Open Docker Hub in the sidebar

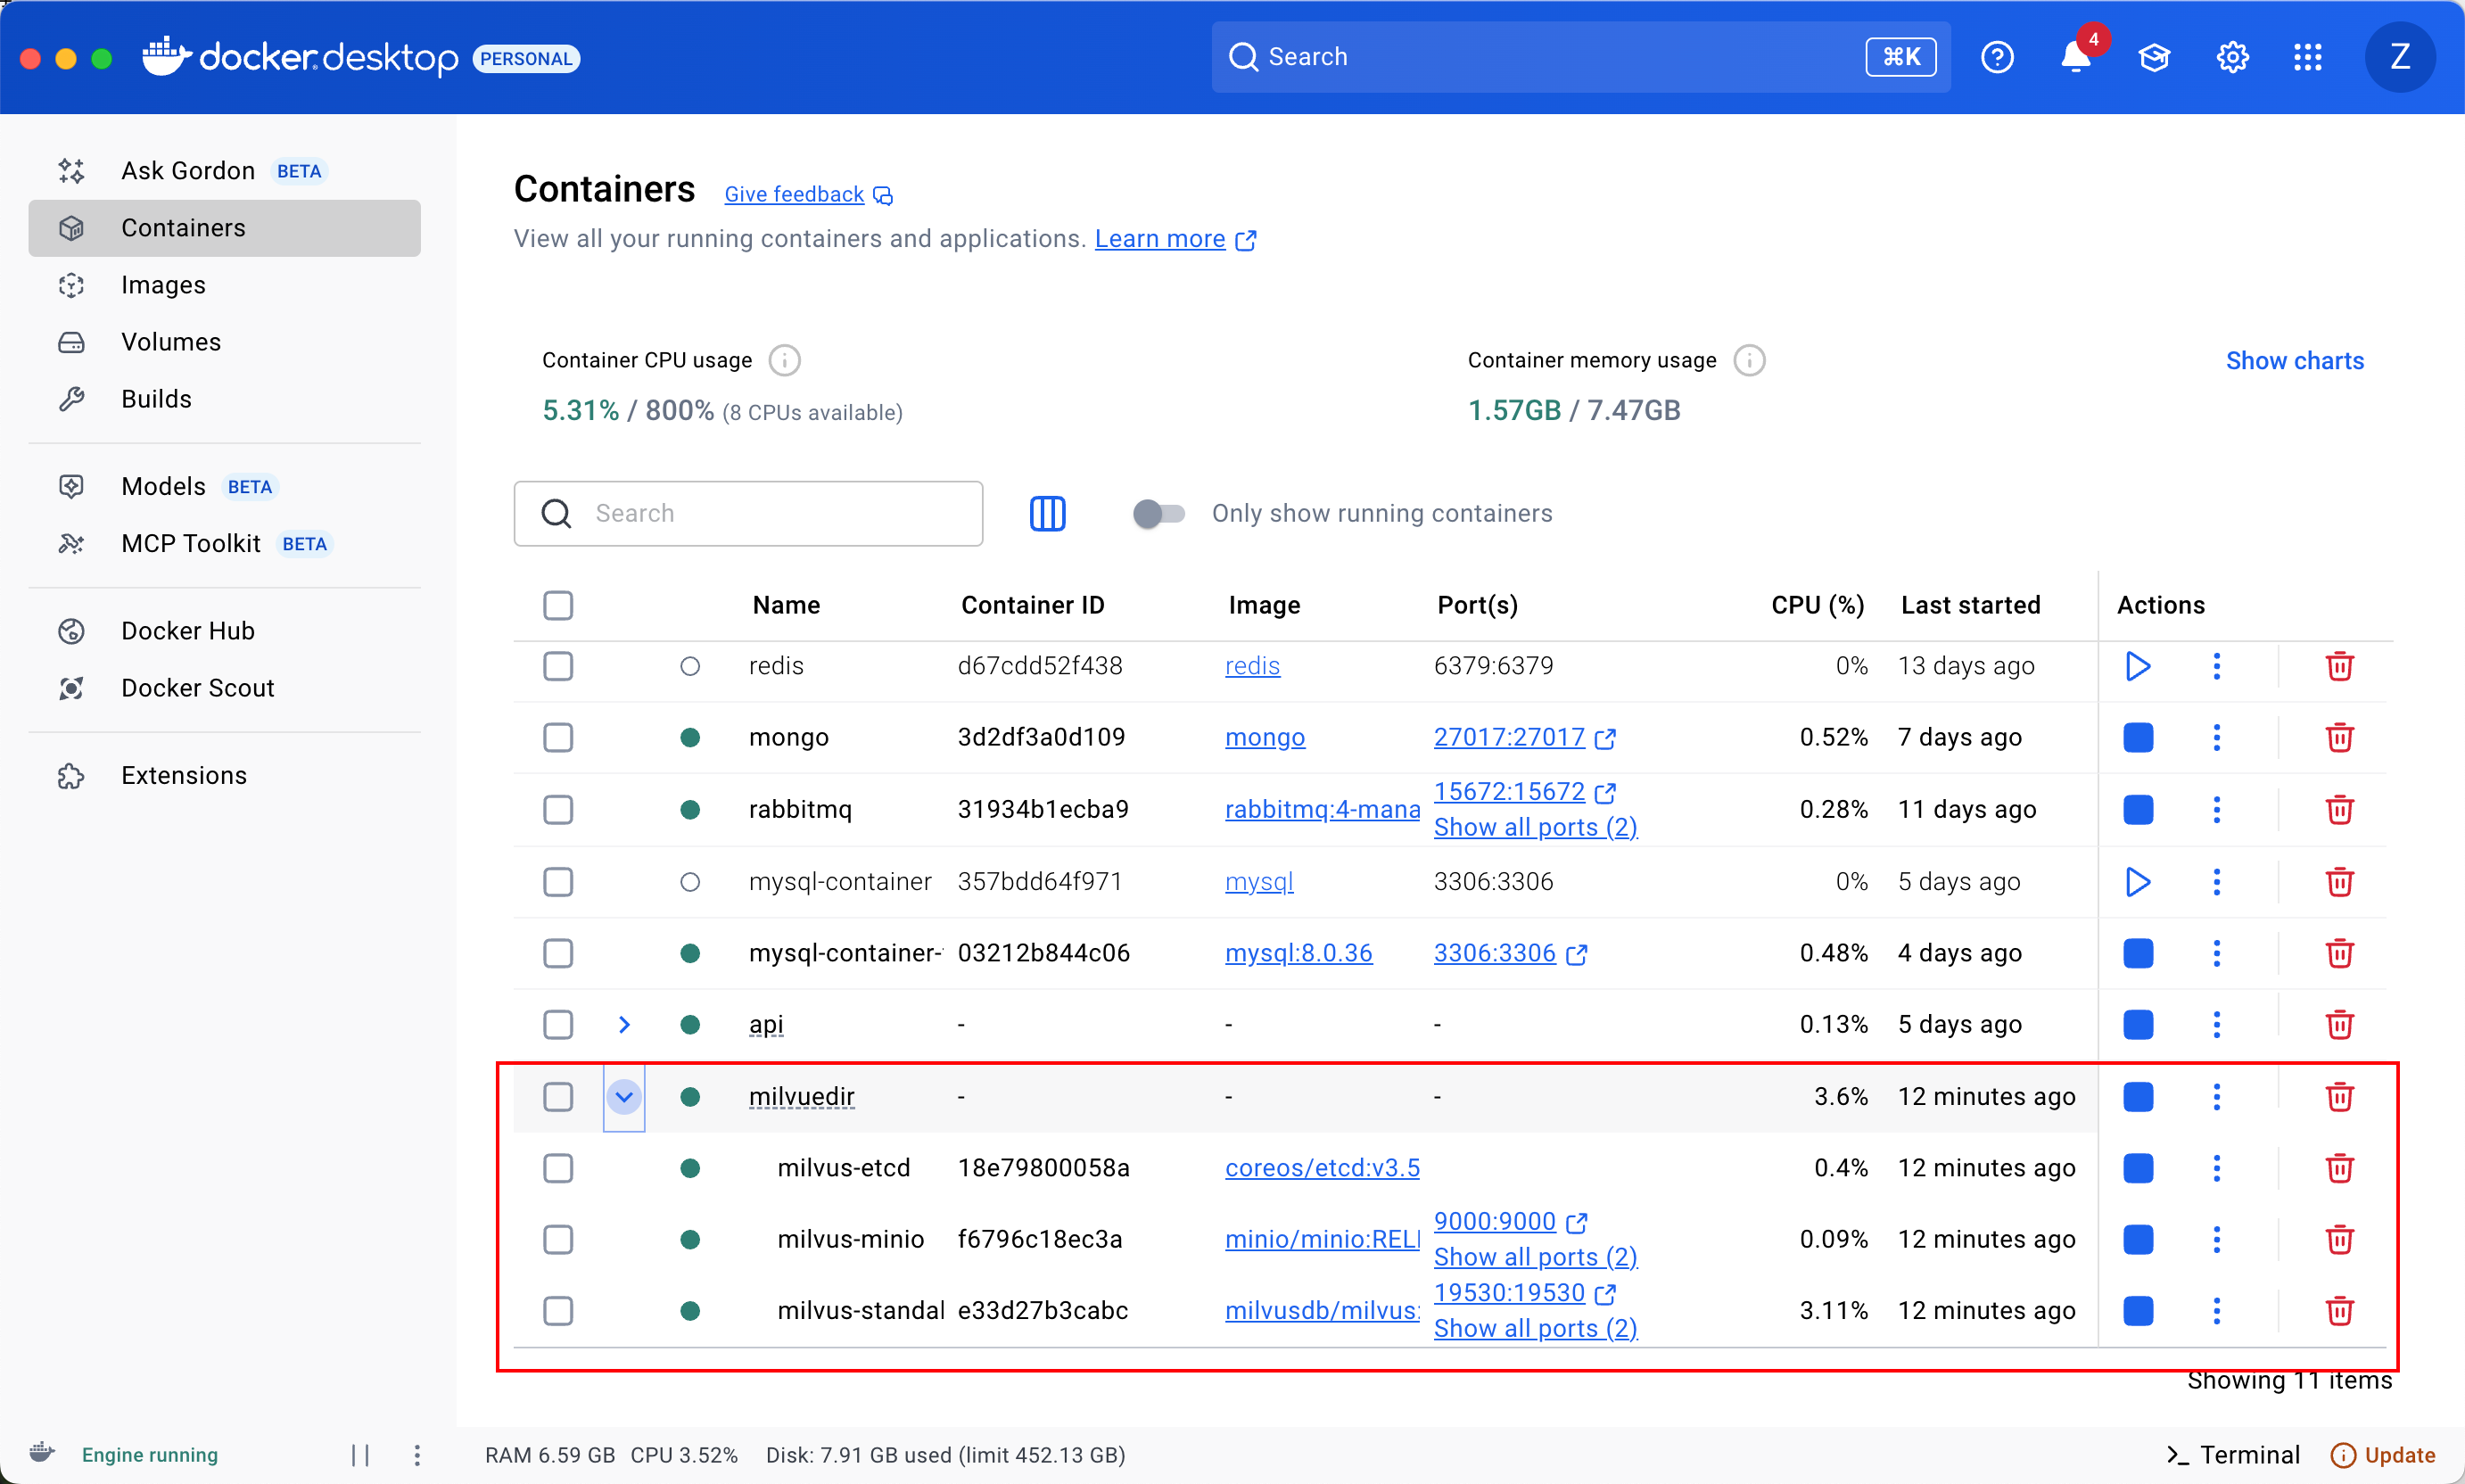224,631
